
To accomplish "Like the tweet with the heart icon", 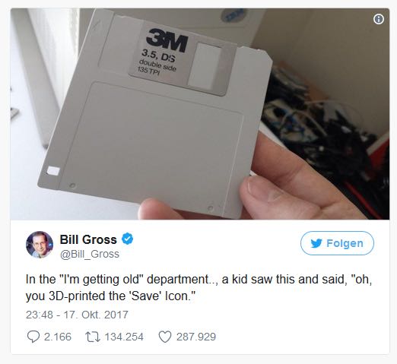I will (x=165, y=337).
